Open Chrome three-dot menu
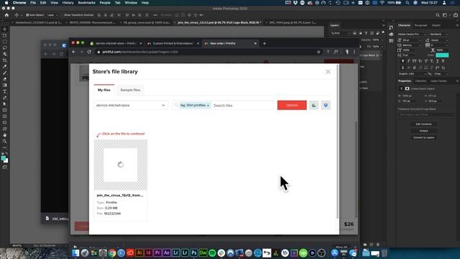460x259 pixels. point(354,52)
